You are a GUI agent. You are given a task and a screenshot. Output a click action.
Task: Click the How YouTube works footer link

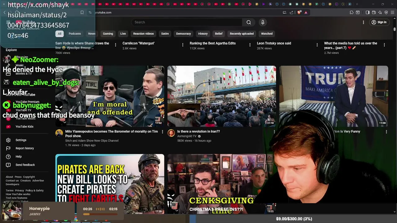tap(18, 194)
